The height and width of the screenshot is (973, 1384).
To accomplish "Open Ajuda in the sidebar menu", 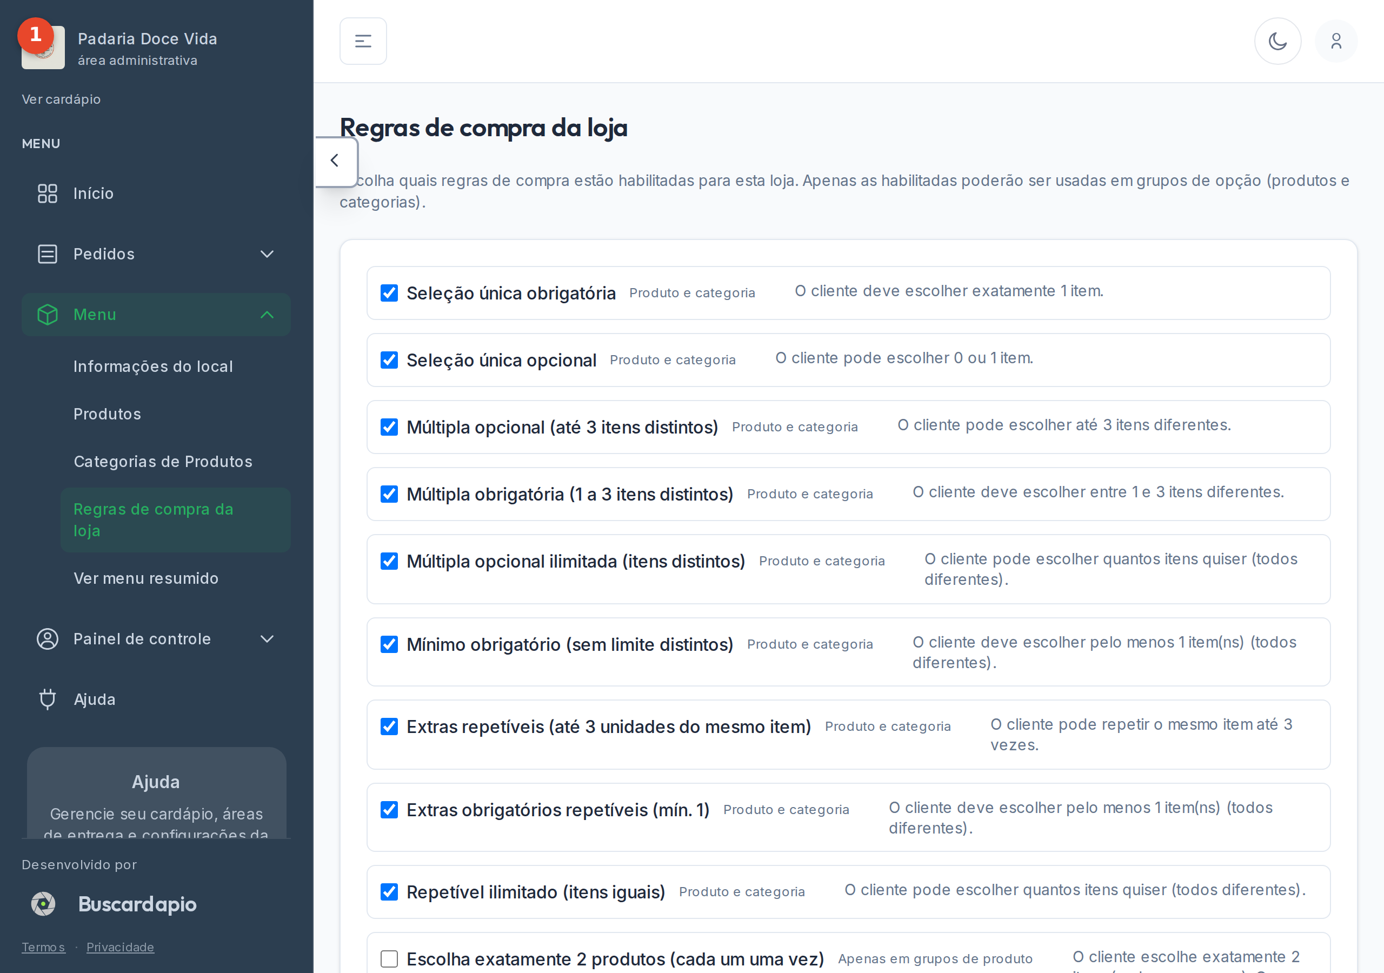I will click(156, 699).
